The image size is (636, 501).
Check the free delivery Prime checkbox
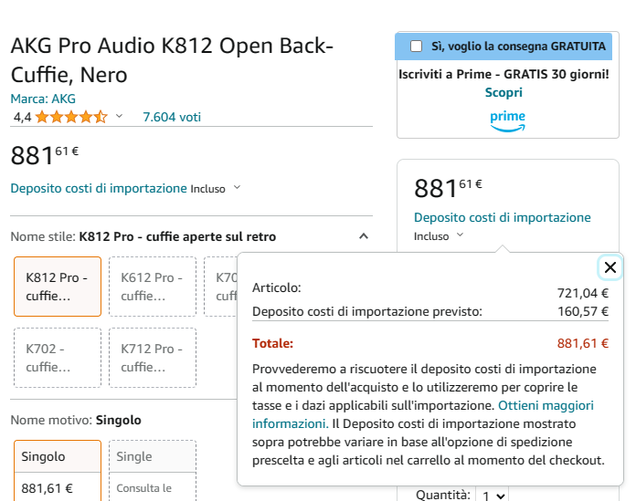[417, 47]
